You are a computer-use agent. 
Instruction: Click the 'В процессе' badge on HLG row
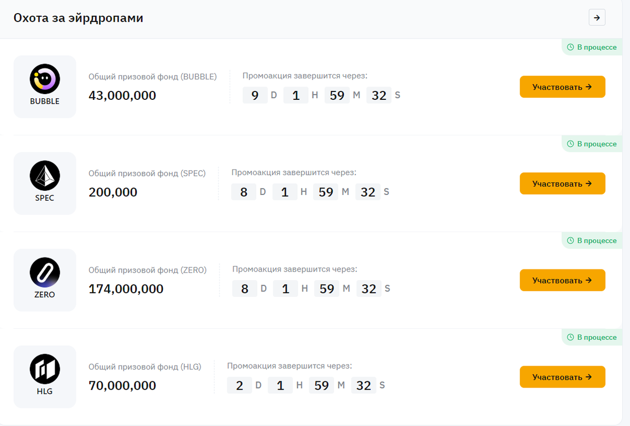[x=592, y=337]
